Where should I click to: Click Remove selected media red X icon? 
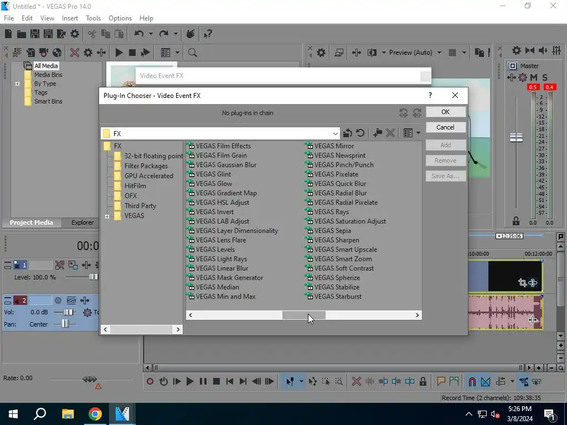(75, 53)
